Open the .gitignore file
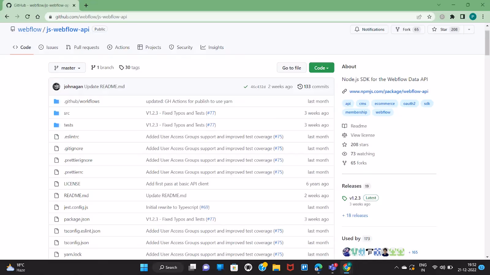The height and width of the screenshot is (275, 490). [73, 148]
